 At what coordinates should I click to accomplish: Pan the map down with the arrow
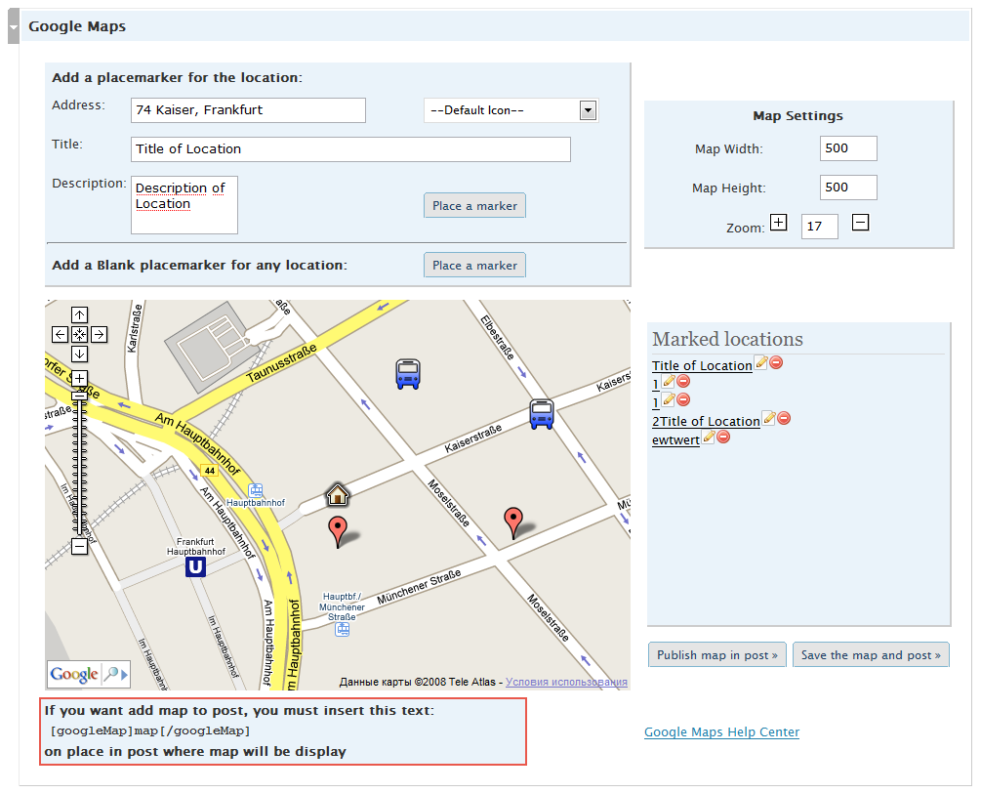(79, 354)
